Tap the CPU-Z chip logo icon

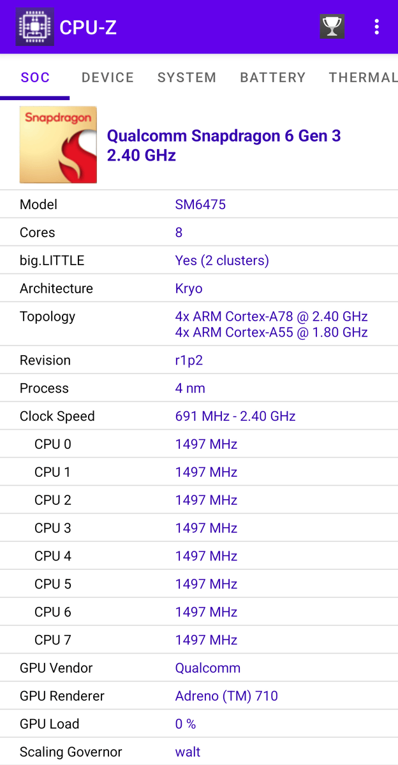coord(35,27)
